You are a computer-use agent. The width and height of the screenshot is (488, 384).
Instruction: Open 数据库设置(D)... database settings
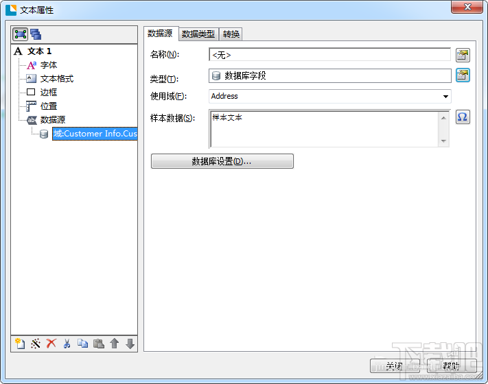(x=222, y=161)
